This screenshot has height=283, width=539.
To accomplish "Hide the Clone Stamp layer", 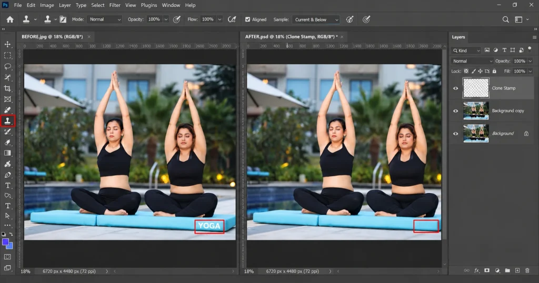I will point(455,88).
